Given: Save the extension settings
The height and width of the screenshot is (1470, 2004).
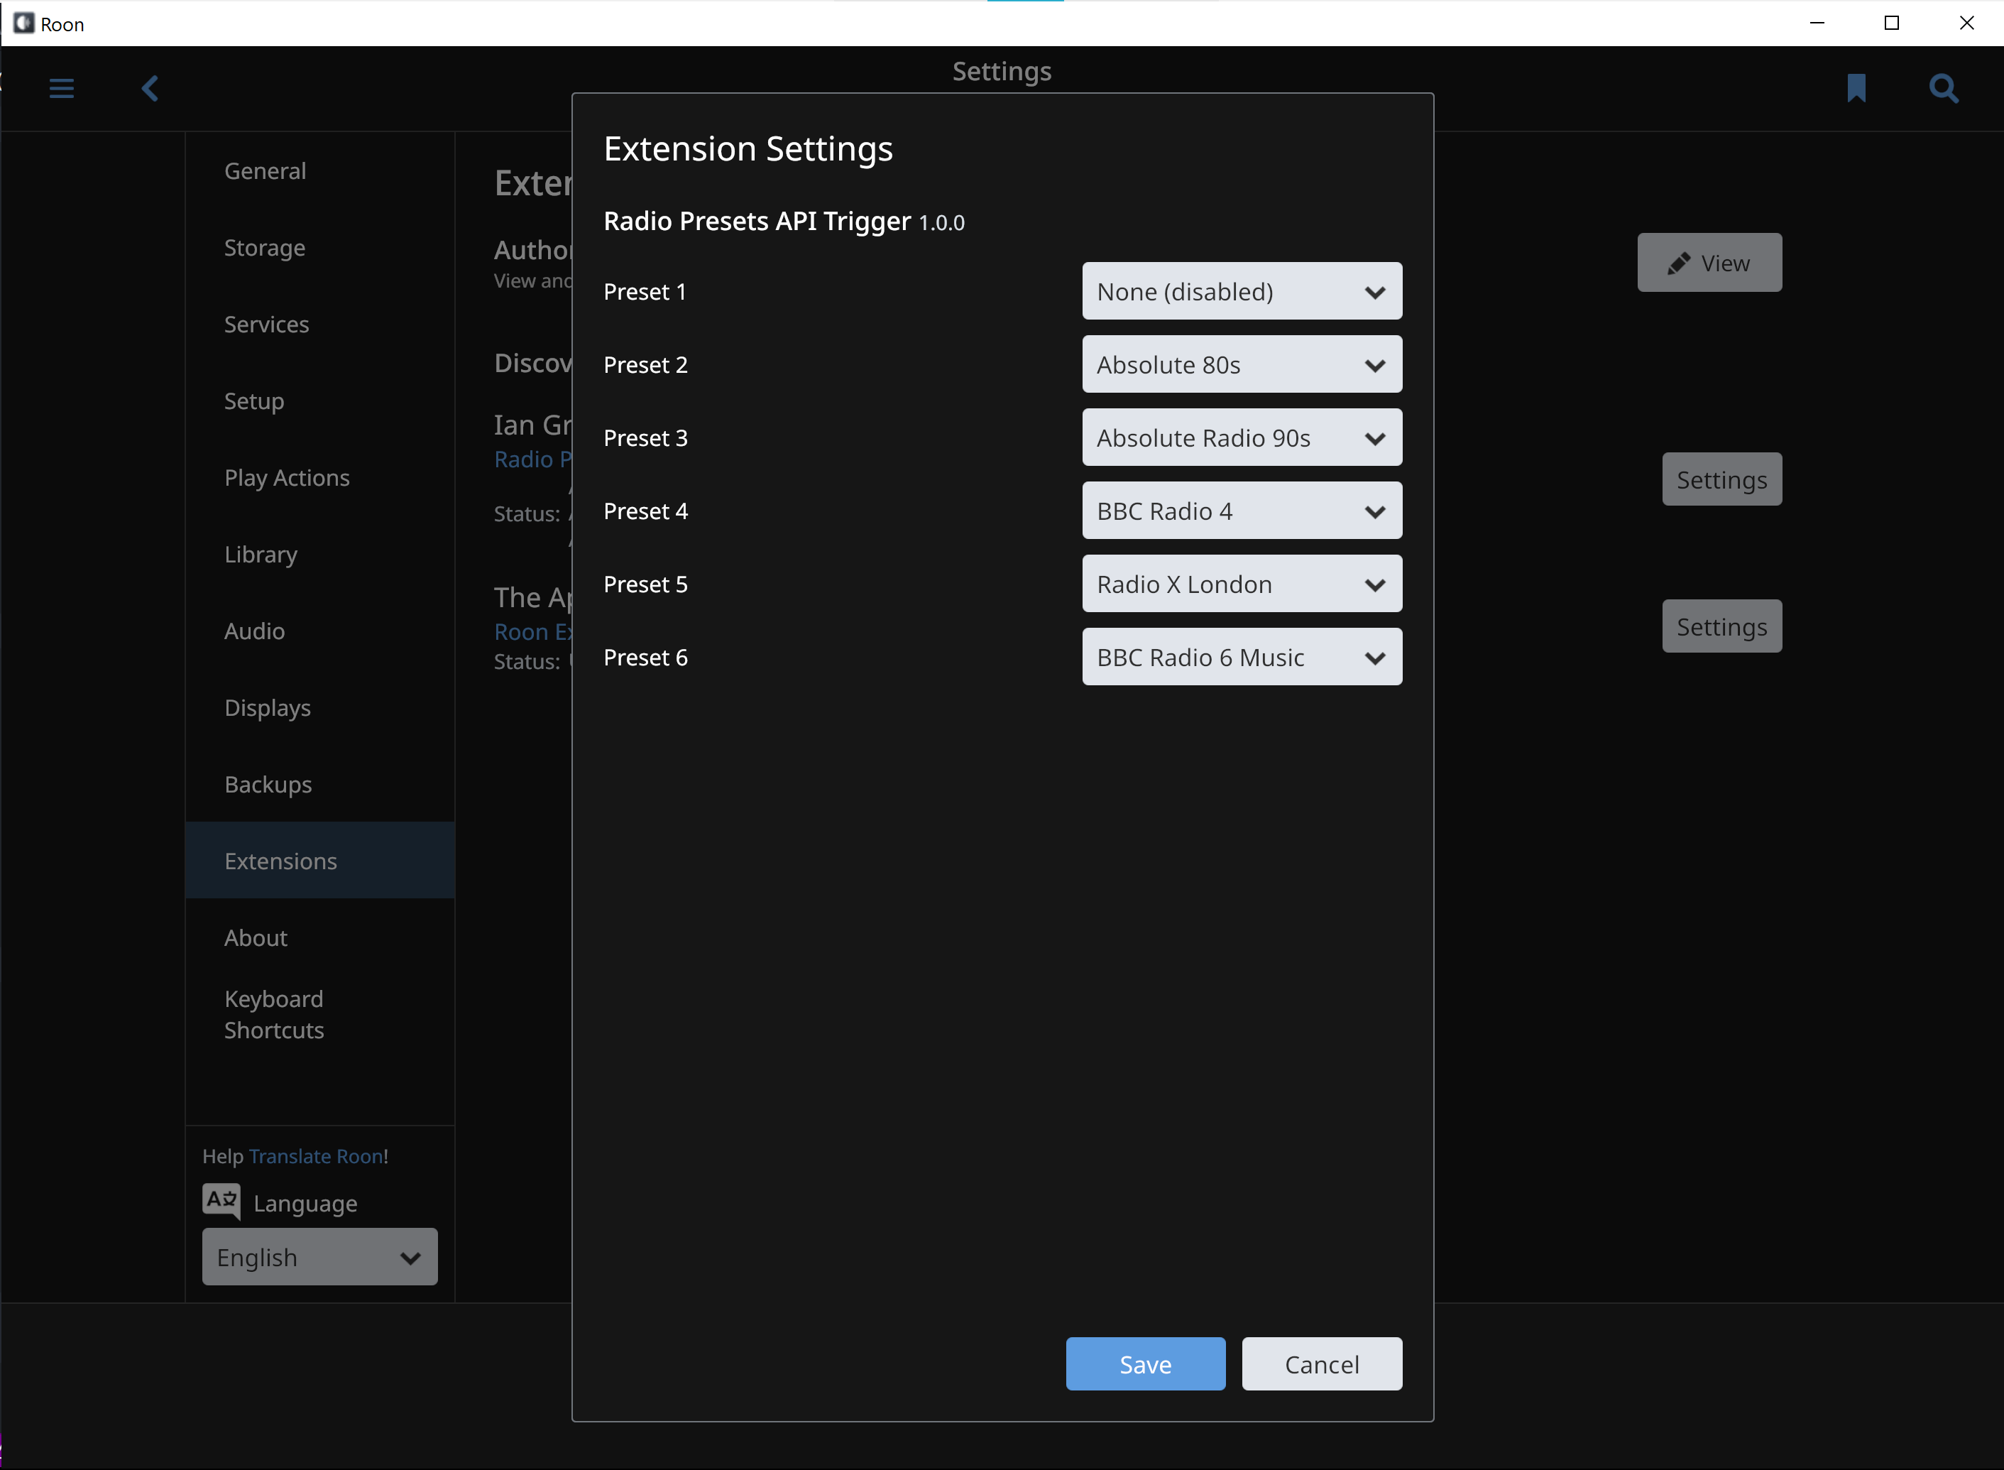Looking at the screenshot, I should pyautogui.click(x=1145, y=1363).
